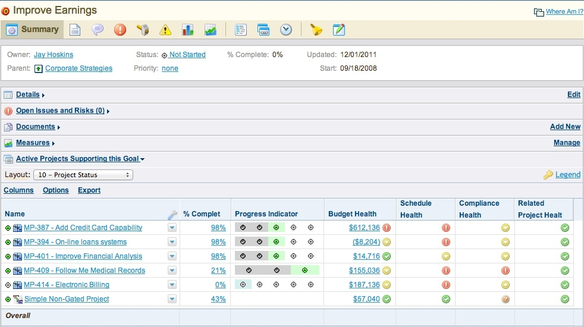
Task: Click $155,036 budget link
Action: tap(364, 271)
